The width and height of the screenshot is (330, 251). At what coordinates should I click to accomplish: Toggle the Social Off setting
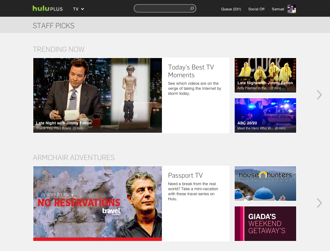[x=256, y=9]
